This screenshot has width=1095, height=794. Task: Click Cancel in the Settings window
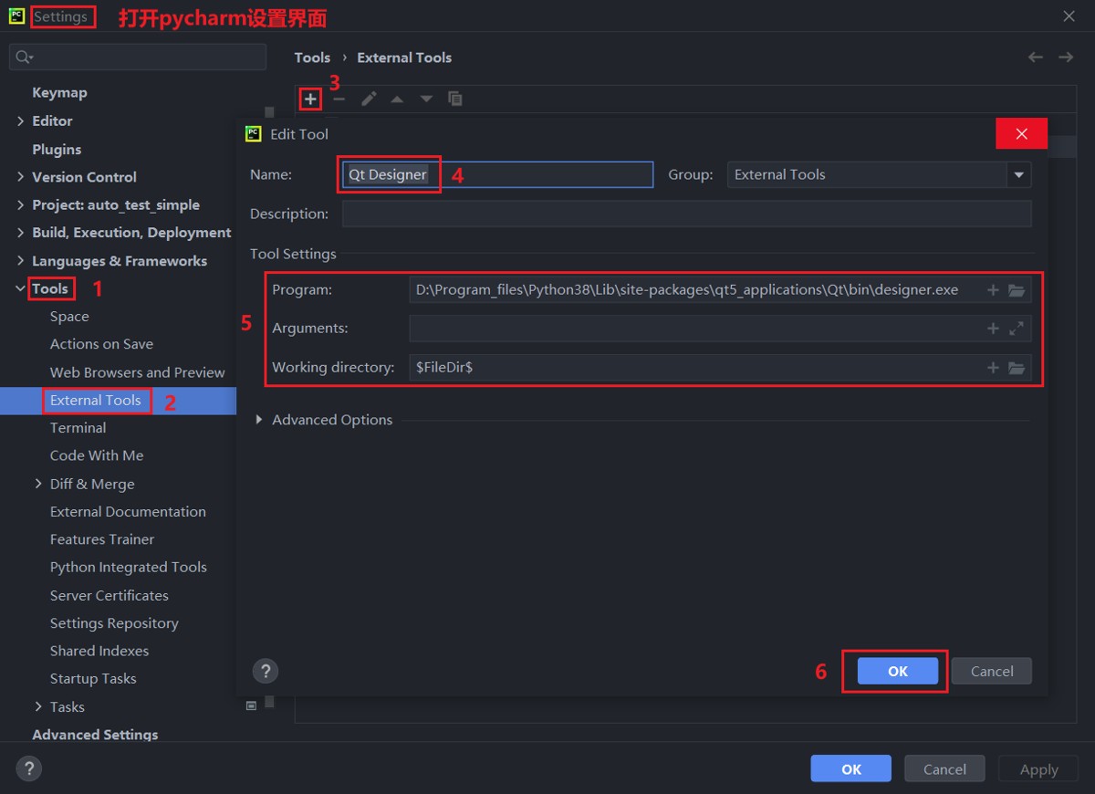(944, 768)
